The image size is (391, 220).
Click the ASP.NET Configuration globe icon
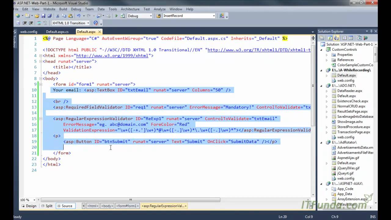[366, 38]
